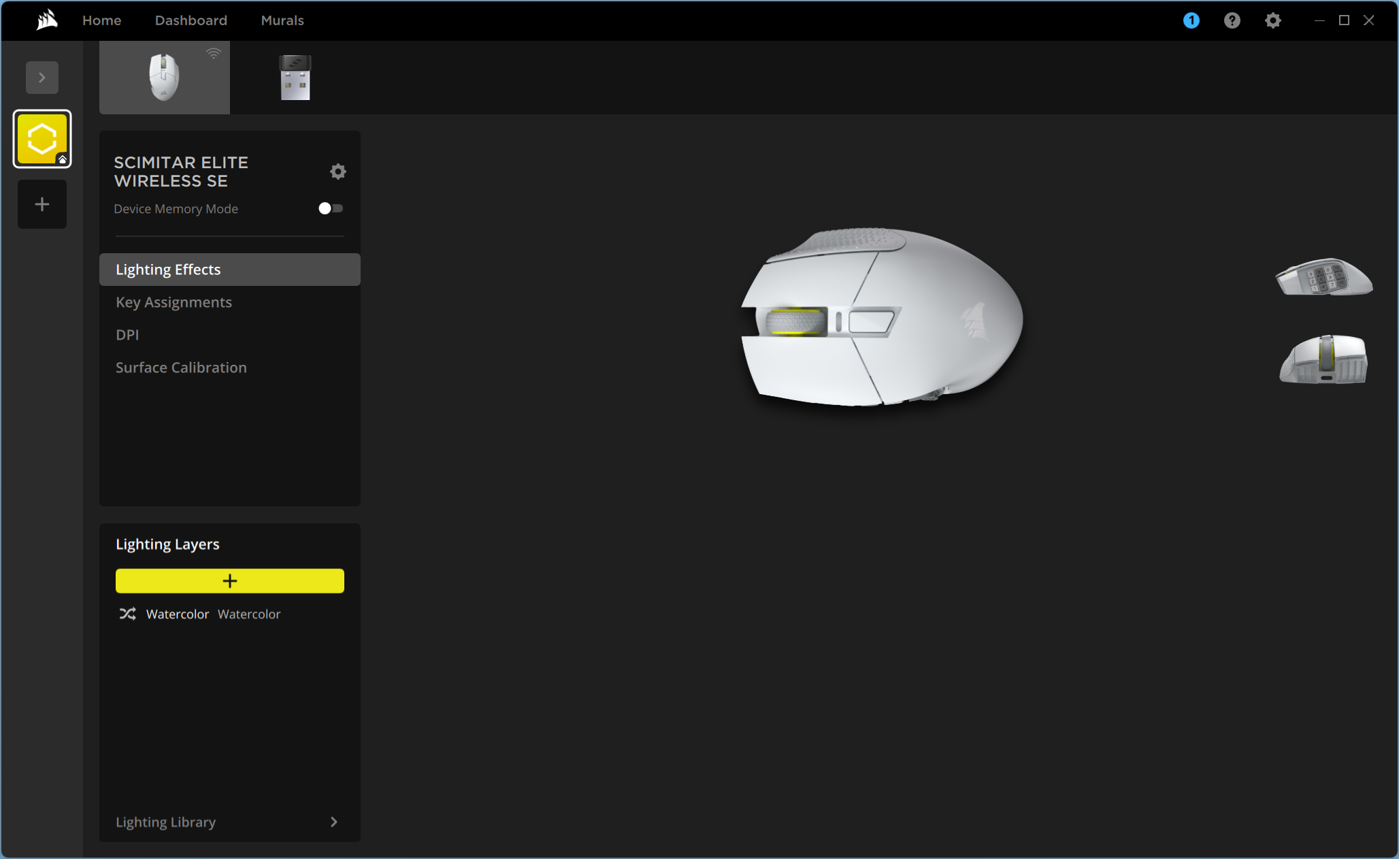Image resolution: width=1399 pixels, height=859 pixels.
Task: Click the Corsair logo zone on mouse
Action: pos(974,321)
